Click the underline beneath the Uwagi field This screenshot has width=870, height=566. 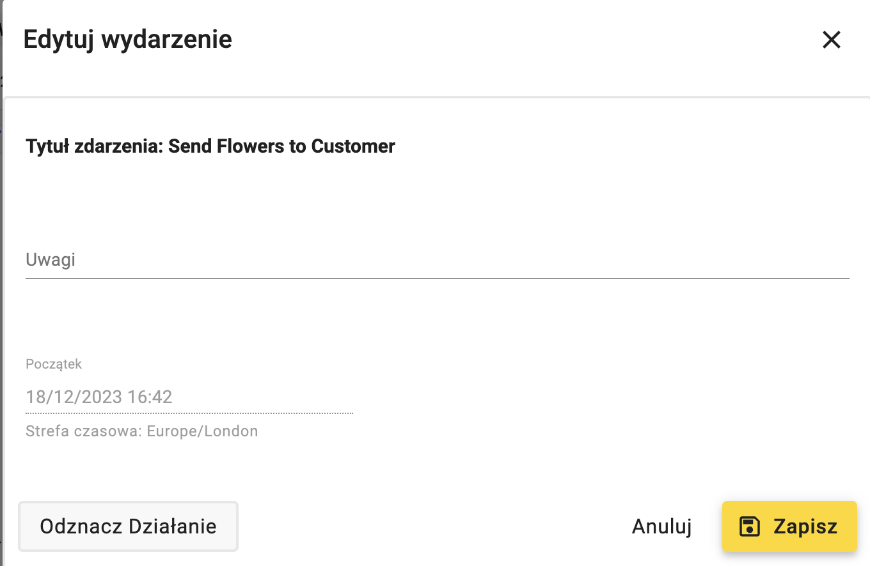[437, 279]
